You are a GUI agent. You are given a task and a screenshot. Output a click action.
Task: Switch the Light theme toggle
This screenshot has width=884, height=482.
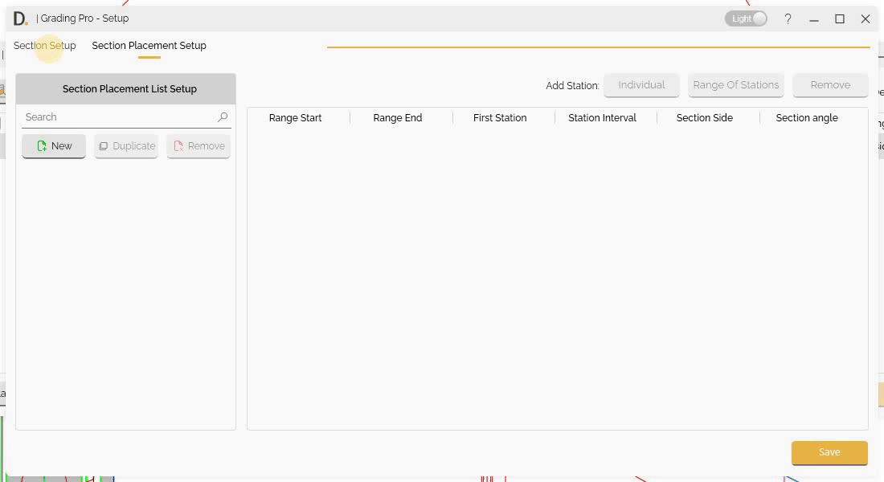pos(746,18)
